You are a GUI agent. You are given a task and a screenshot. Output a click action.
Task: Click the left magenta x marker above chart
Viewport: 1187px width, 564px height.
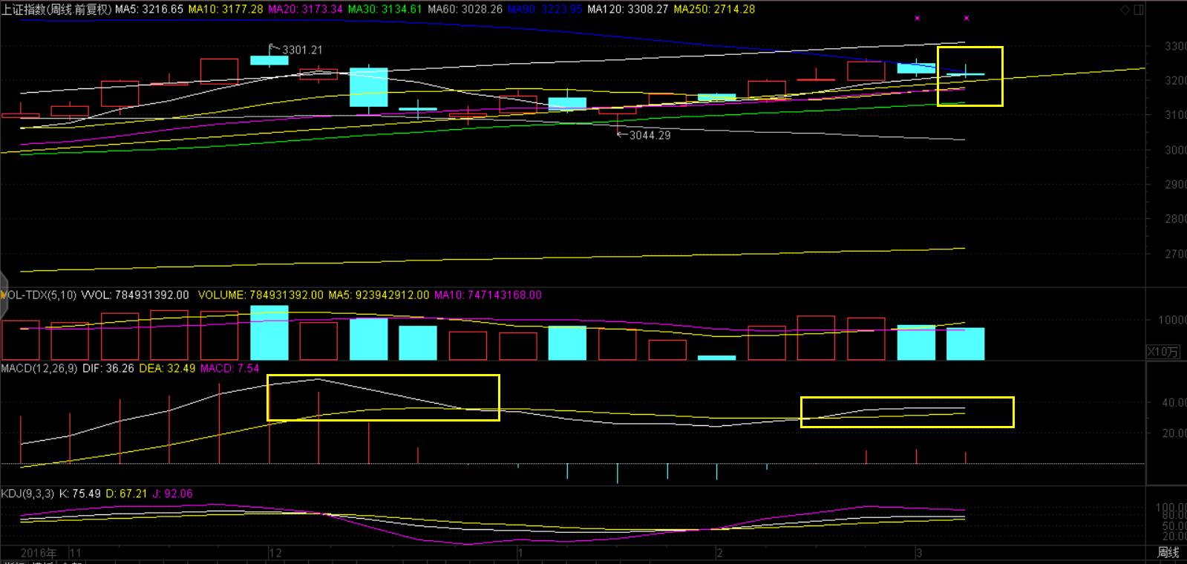(x=918, y=18)
